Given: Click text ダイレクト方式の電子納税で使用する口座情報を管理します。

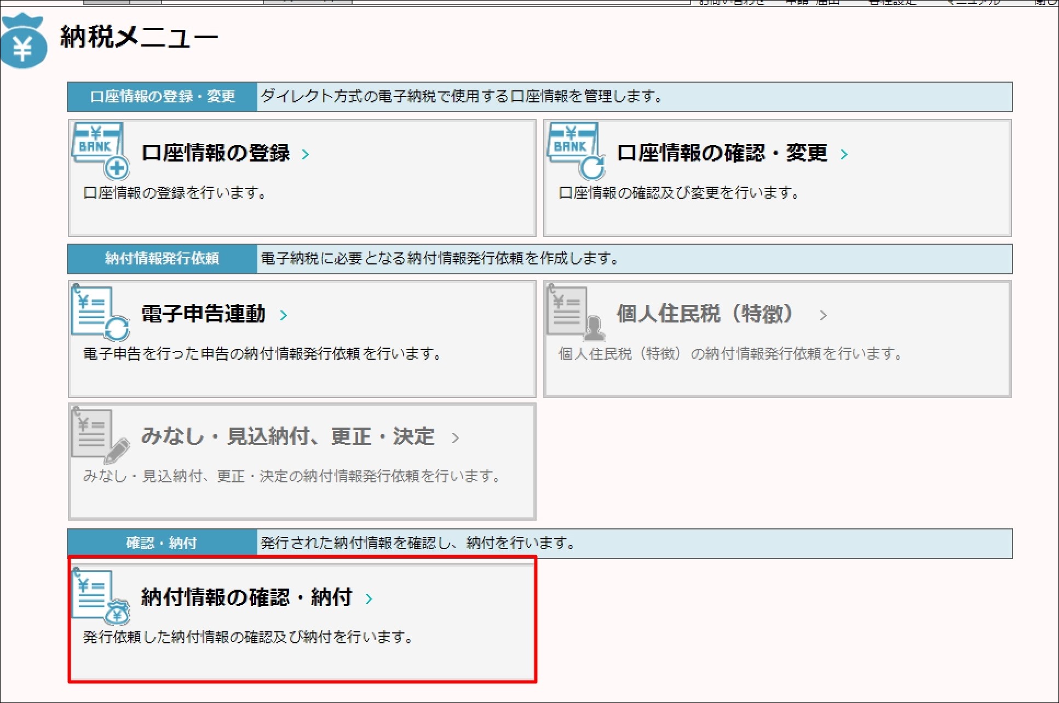Looking at the screenshot, I should (x=462, y=96).
